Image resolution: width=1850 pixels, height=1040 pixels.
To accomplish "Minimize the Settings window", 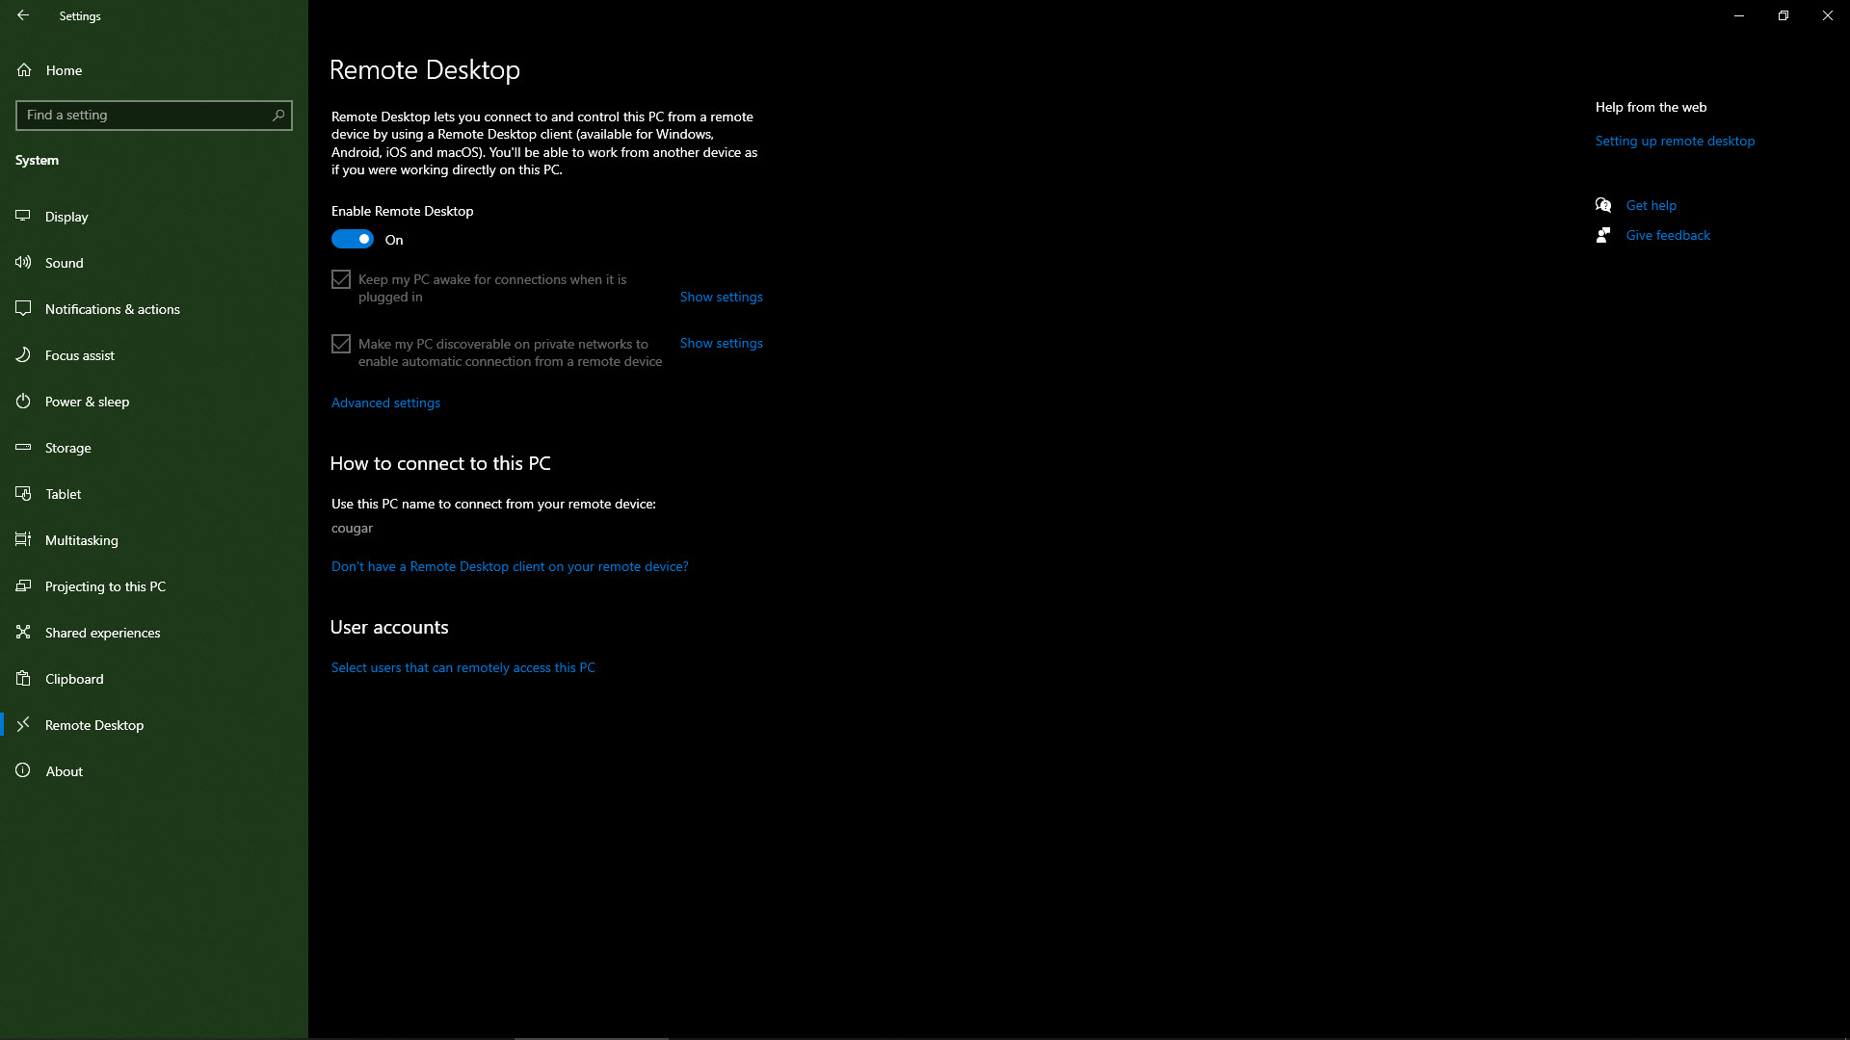I will [x=1739, y=15].
